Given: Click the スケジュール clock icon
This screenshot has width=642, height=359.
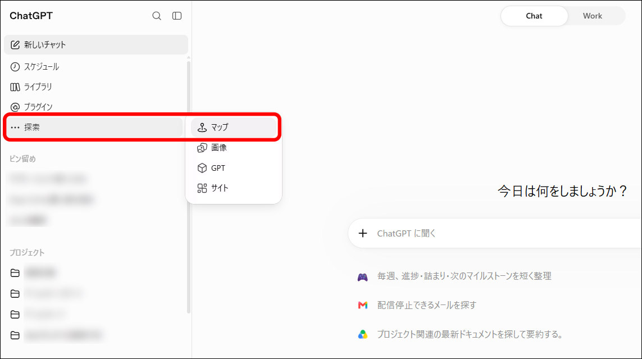Looking at the screenshot, I should click(15, 67).
